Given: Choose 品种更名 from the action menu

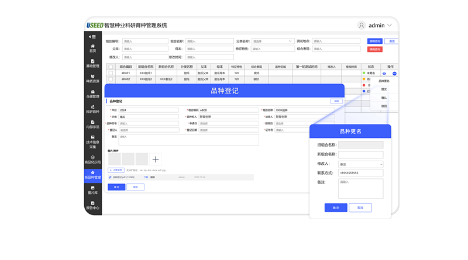Looking at the screenshot, I should (x=384, y=81).
